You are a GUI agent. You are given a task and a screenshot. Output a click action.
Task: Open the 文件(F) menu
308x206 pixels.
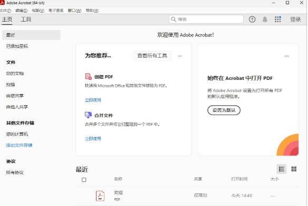tap(5, 11)
